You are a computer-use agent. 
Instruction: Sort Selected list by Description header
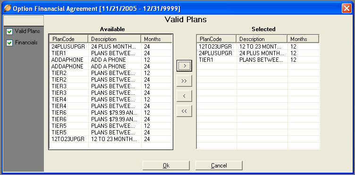[262, 39]
